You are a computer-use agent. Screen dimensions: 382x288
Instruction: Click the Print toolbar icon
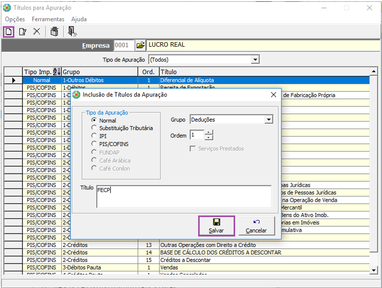tap(54, 32)
